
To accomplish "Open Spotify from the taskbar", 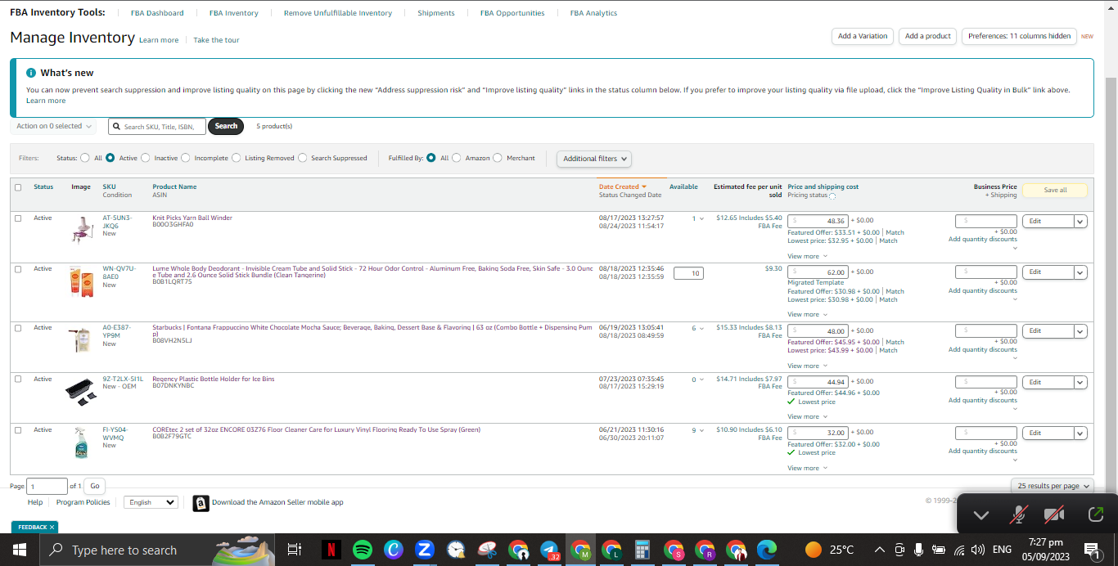I will click(362, 550).
